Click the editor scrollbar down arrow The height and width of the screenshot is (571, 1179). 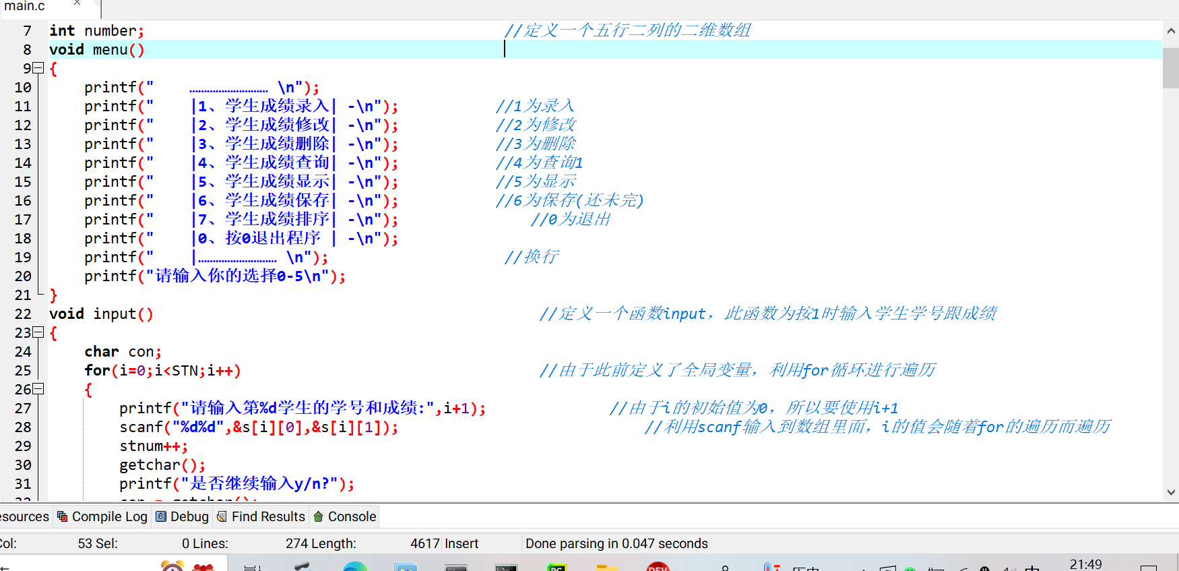tap(1171, 492)
